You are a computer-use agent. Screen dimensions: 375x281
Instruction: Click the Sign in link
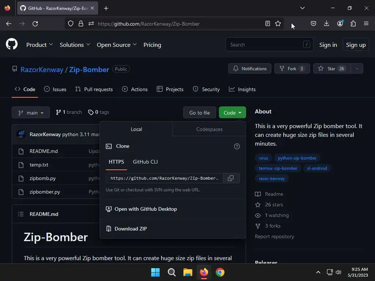pos(328,45)
